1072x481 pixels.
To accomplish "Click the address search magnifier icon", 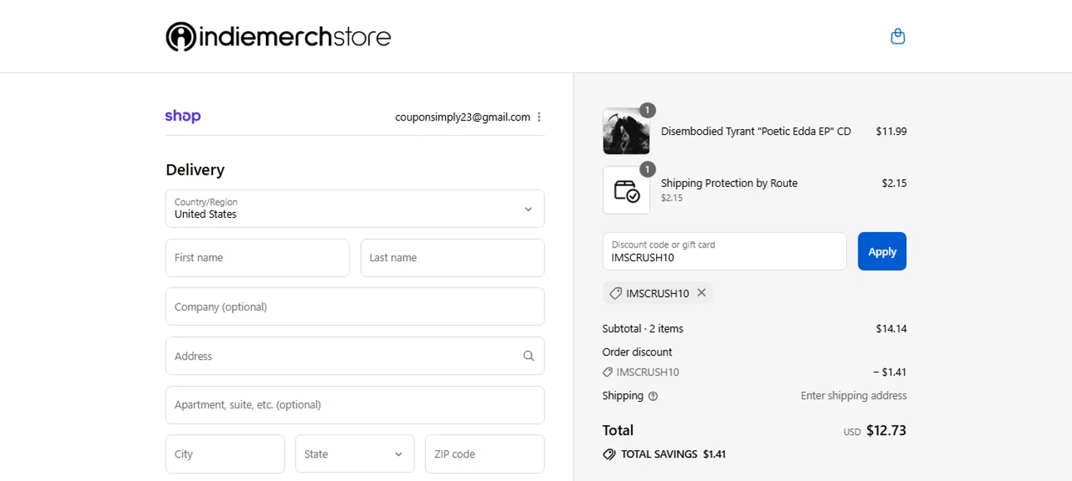I will [529, 355].
